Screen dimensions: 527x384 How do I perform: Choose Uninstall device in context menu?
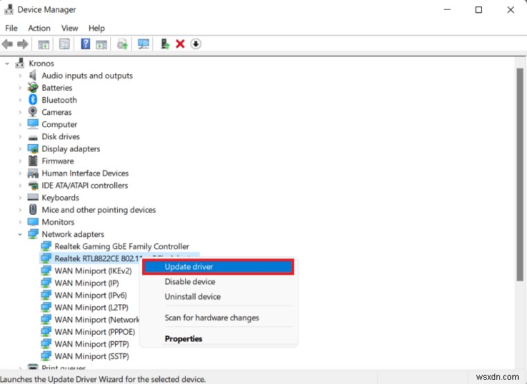click(x=218, y=296)
